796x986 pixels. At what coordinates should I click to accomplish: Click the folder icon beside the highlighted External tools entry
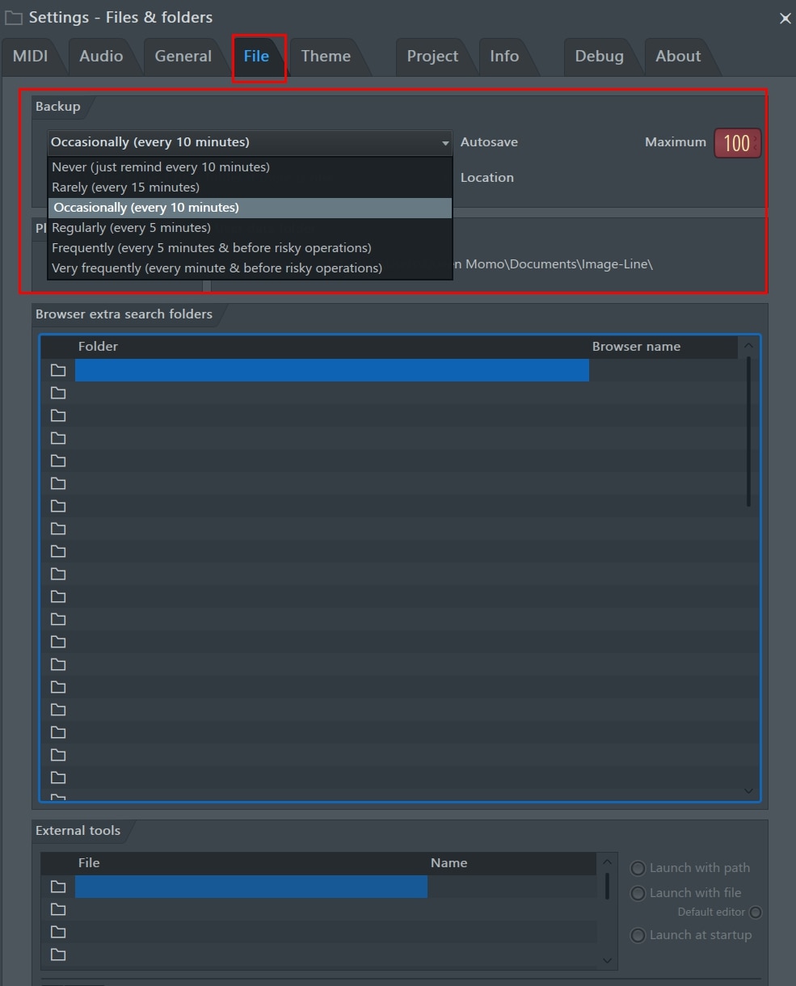[57, 887]
